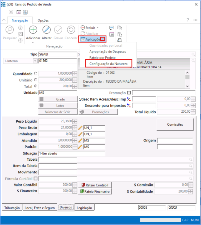Expand the Aplicações dropdown arrow

(104, 39)
